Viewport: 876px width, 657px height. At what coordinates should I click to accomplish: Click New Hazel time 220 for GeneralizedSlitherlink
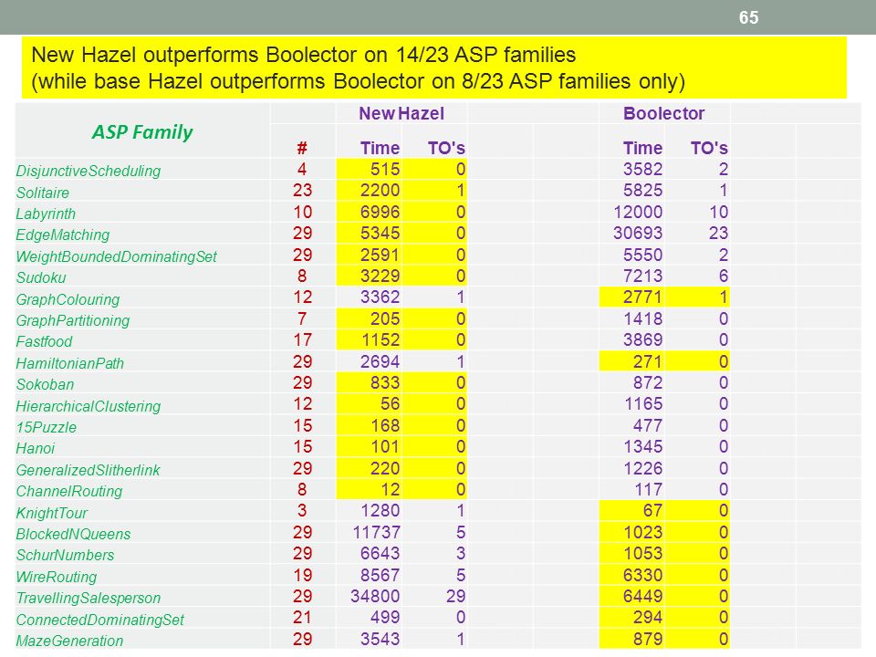(x=385, y=468)
